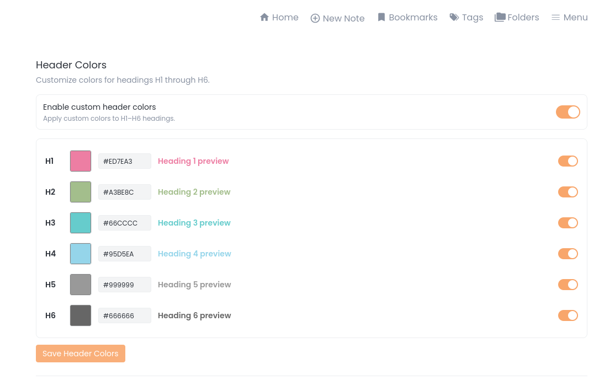The image size is (599, 380).
Task: Click the 'Enable custom header colors' label
Action: pos(99,107)
